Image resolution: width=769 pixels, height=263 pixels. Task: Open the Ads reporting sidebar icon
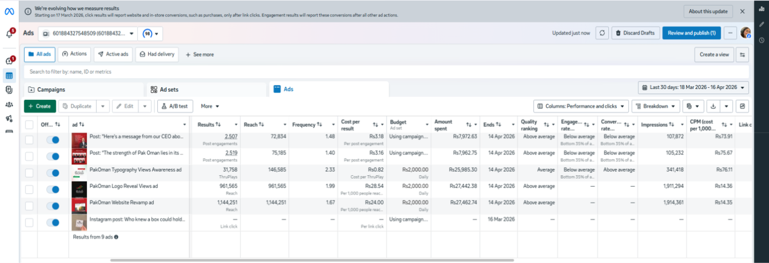point(9,90)
